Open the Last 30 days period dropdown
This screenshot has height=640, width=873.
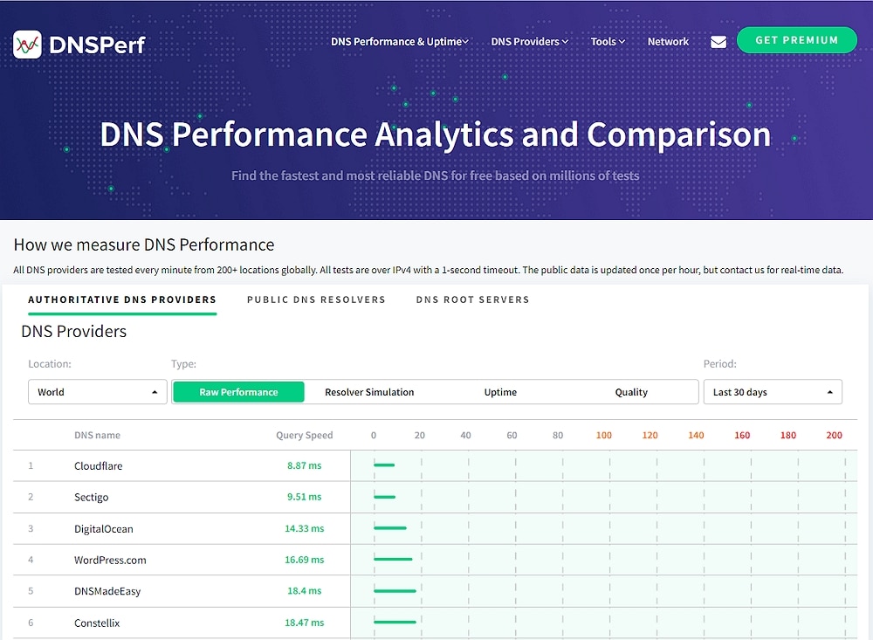[x=773, y=392]
